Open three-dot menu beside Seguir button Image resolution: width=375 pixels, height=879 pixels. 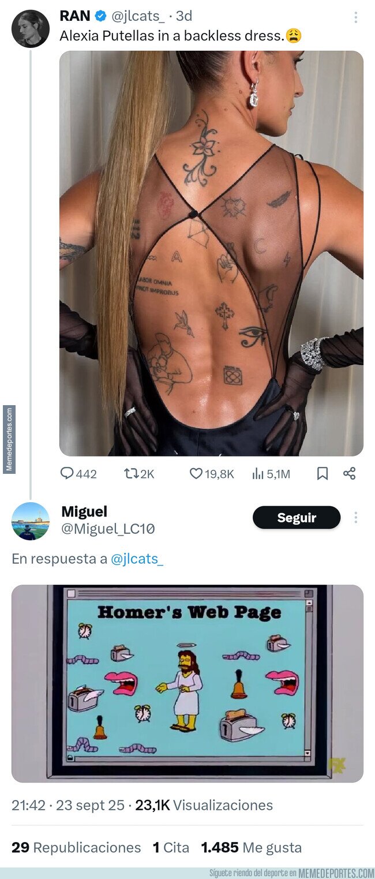356,517
